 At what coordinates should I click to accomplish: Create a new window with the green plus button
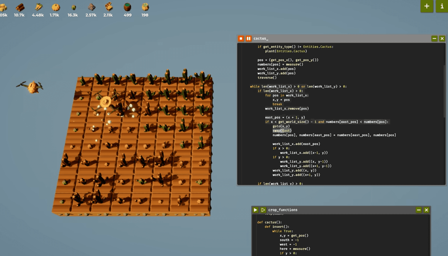coord(427,6)
